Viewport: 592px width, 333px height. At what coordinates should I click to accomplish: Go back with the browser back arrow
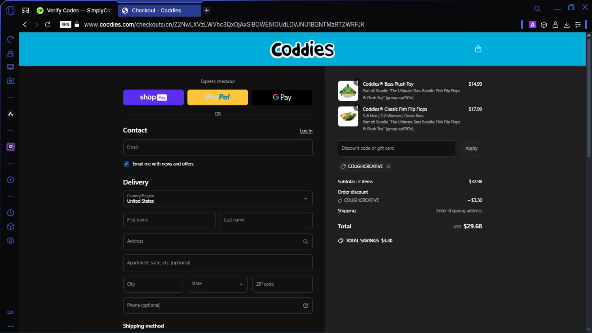pos(25,24)
